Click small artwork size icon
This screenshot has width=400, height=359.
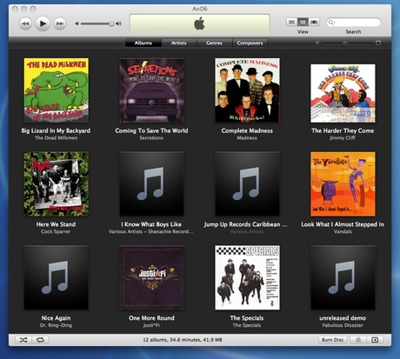pyautogui.click(x=317, y=43)
